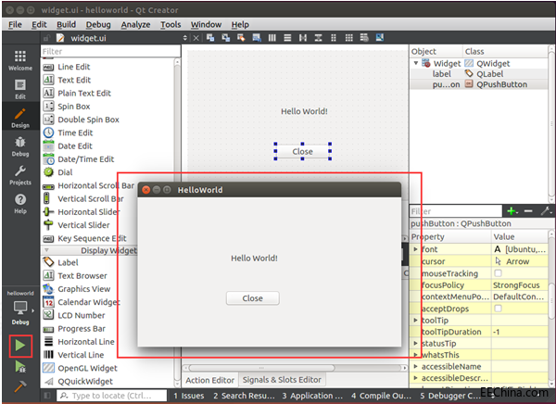The height and width of the screenshot is (404, 556).
Task: Select the Edit Widgets toolbar icon
Action: (210, 38)
